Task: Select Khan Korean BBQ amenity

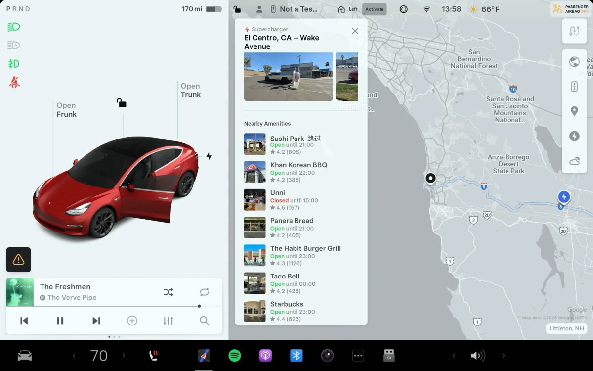Action: point(301,172)
